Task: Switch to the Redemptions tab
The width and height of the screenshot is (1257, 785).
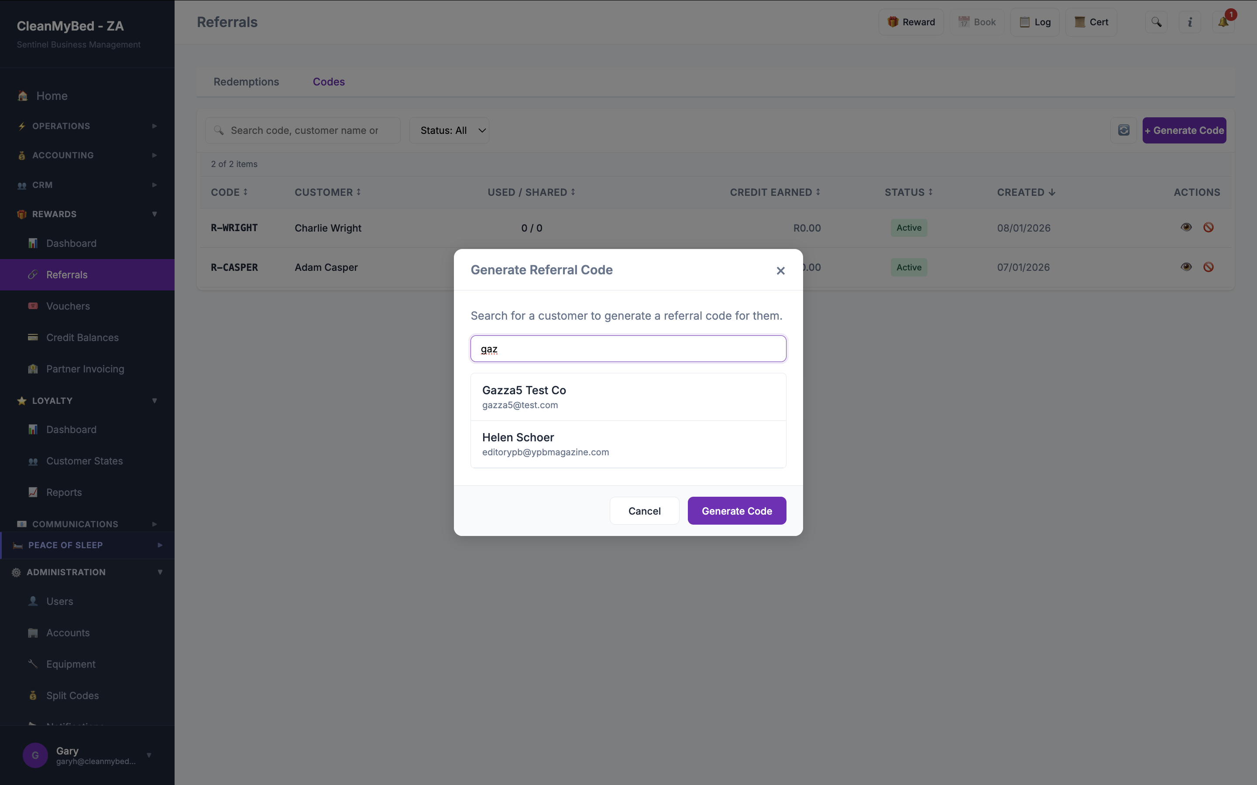Action: [246, 82]
